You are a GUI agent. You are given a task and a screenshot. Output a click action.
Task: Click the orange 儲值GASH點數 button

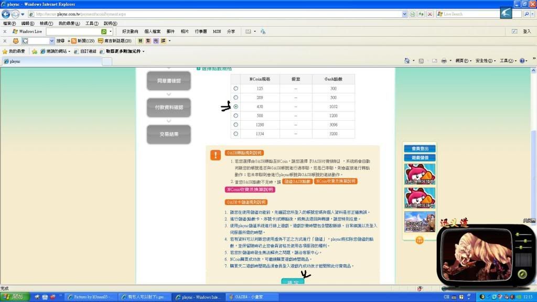(296, 181)
